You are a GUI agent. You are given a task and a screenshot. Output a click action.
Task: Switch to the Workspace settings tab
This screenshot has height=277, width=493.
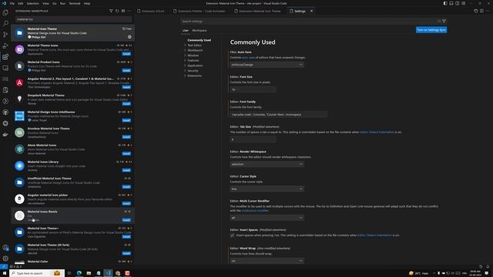pos(200,31)
